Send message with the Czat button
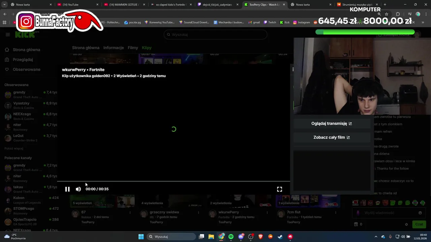The height and width of the screenshot is (242, 431). [419, 224]
